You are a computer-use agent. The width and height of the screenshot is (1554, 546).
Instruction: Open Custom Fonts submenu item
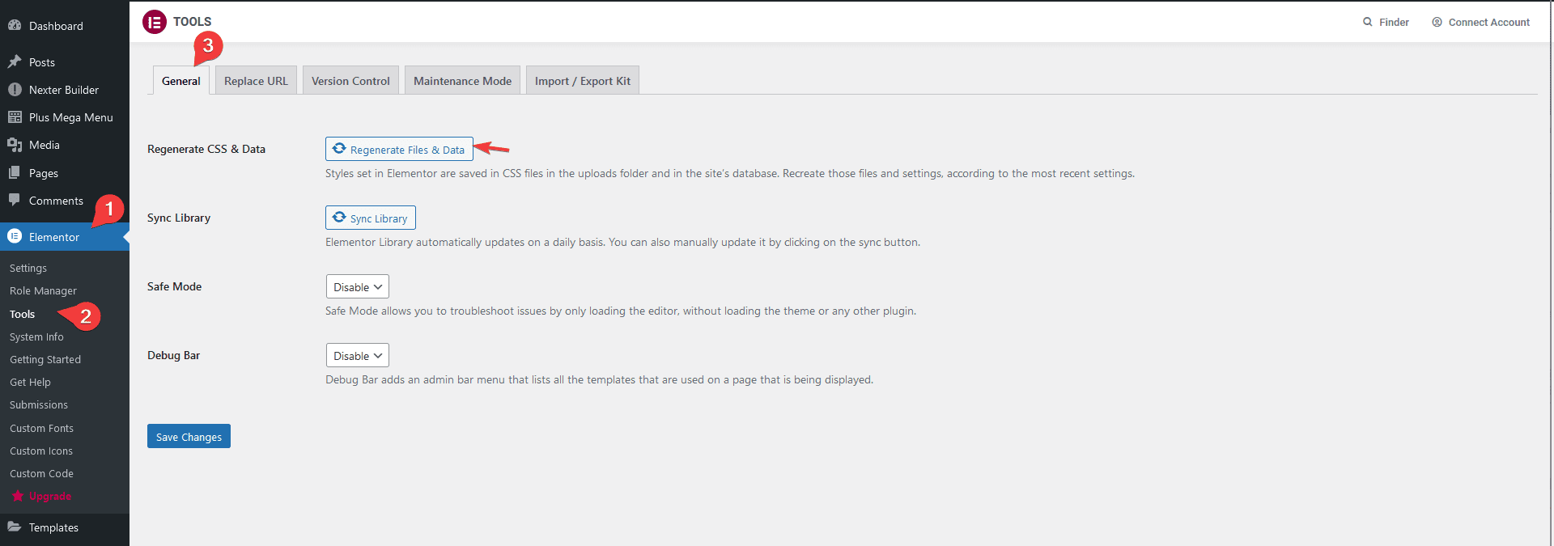coord(41,428)
